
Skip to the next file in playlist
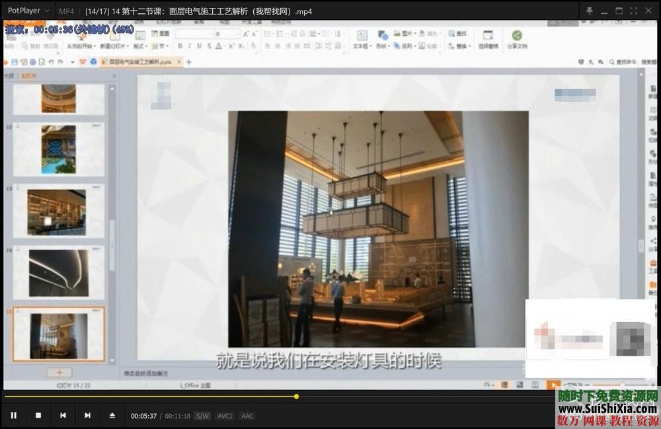click(x=87, y=416)
